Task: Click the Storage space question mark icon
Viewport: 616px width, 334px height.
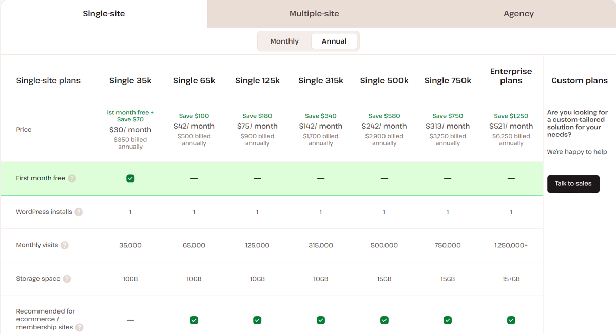Action: (x=67, y=279)
